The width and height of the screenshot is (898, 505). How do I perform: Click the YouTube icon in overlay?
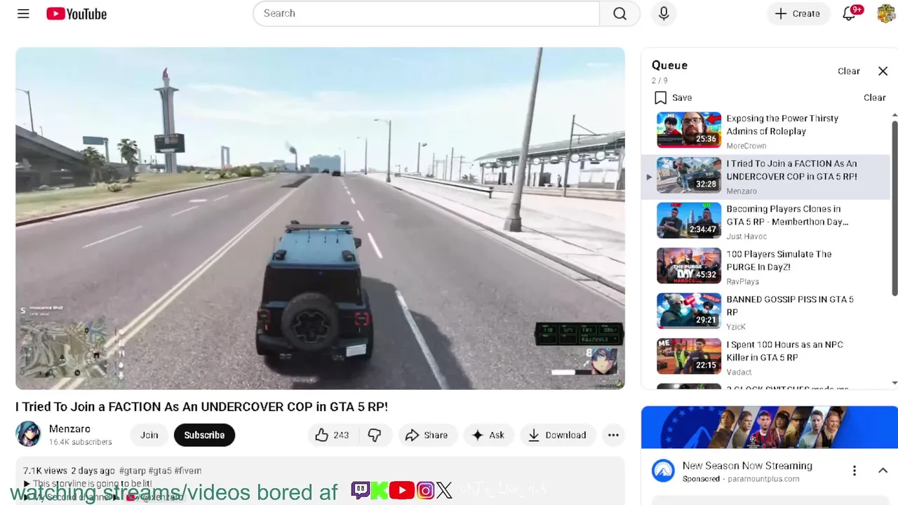tap(401, 490)
